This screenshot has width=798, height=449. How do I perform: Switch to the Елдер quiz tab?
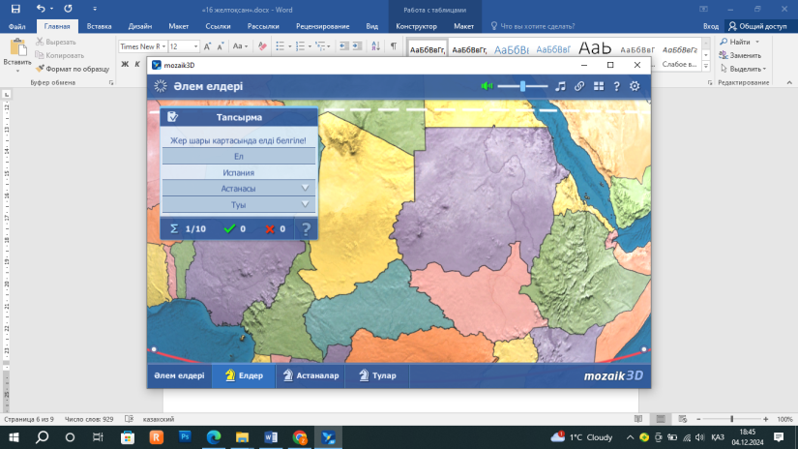(244, 375)
